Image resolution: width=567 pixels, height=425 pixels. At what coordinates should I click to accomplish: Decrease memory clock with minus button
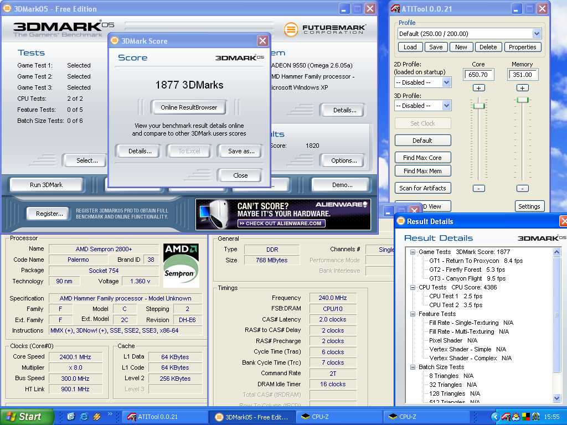point(523,188)
